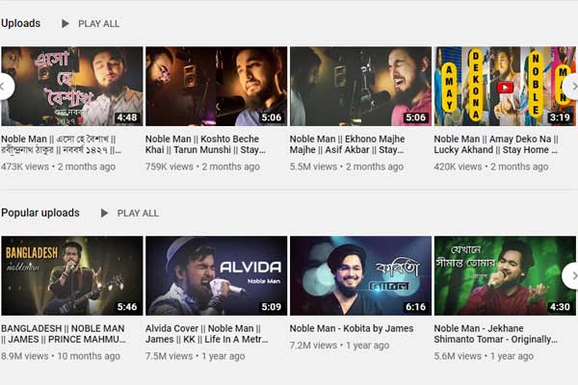The height and width of the screenshot is (385, 578).
Task: Open the Uploads section heading
Action: click(21, 23)
